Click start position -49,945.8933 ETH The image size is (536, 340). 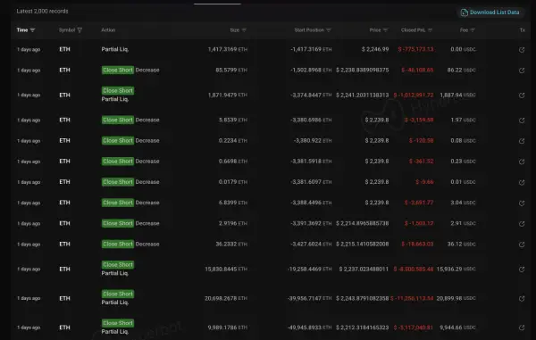309,328
